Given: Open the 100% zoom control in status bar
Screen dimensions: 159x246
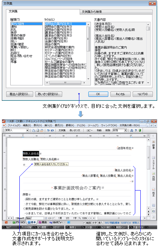Looking at the screenshot, I should 83,218.
